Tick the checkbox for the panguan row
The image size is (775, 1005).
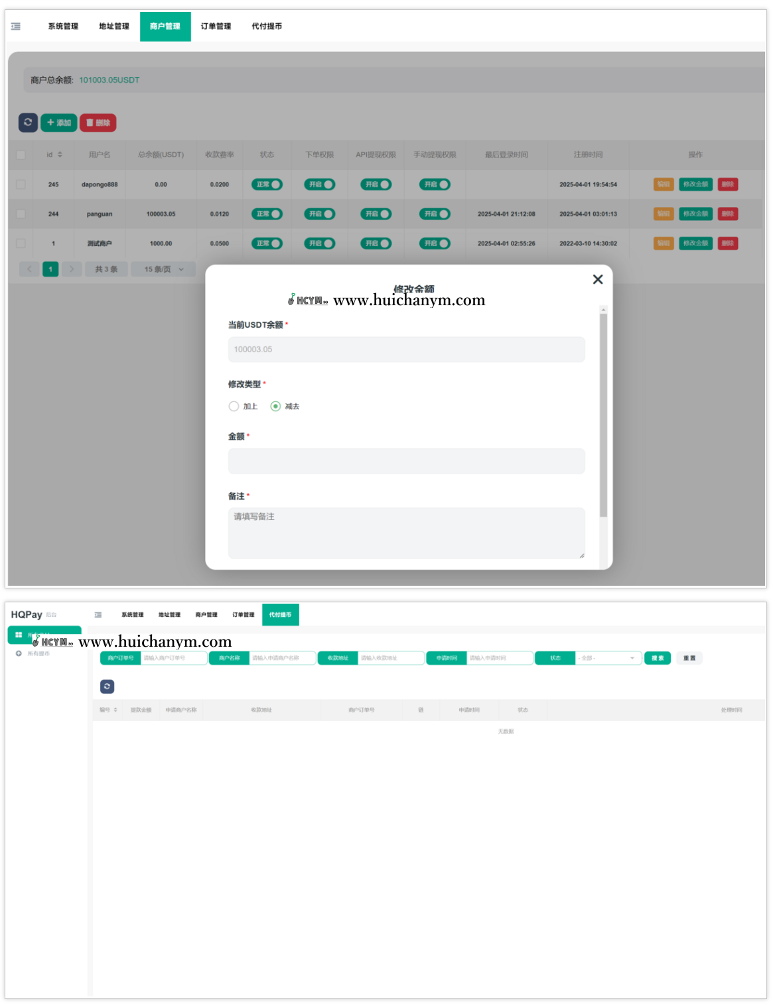pos(21,214)
